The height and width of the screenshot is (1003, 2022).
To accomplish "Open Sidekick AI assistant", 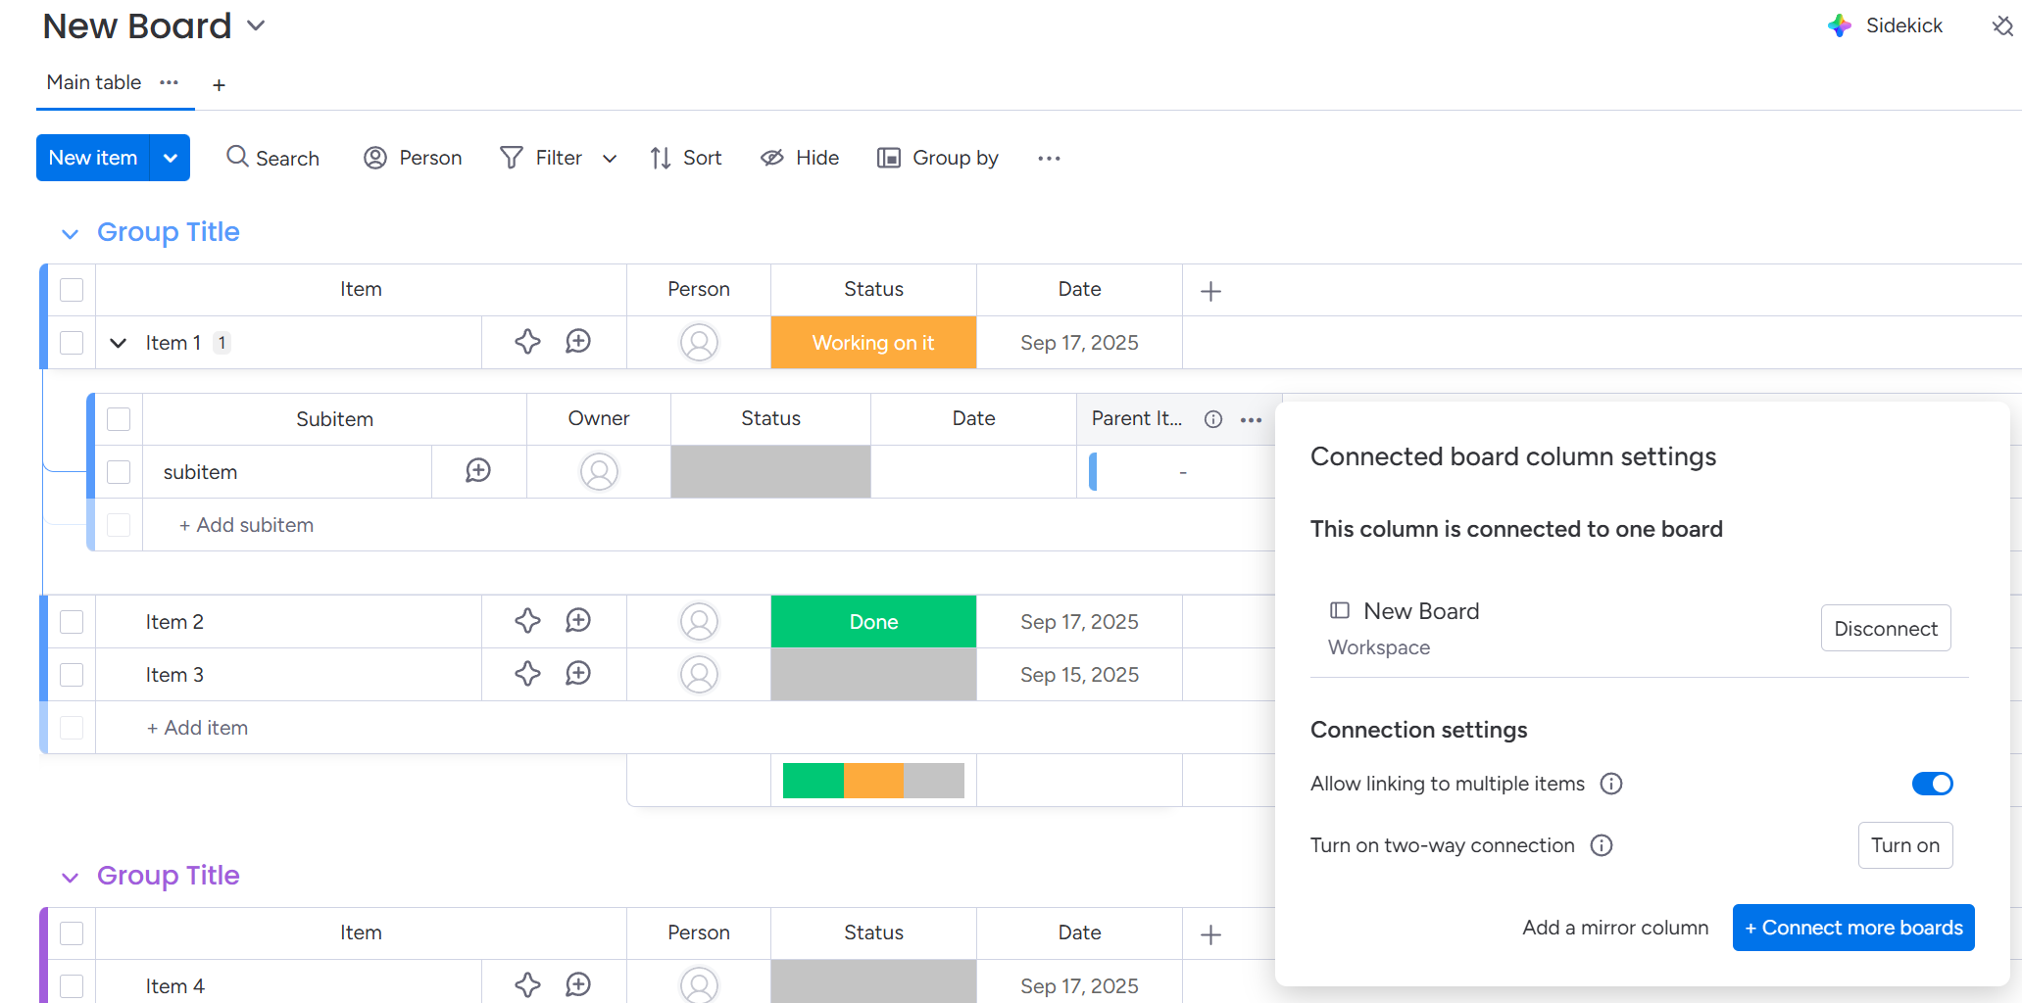I will tap(1886, 25).
